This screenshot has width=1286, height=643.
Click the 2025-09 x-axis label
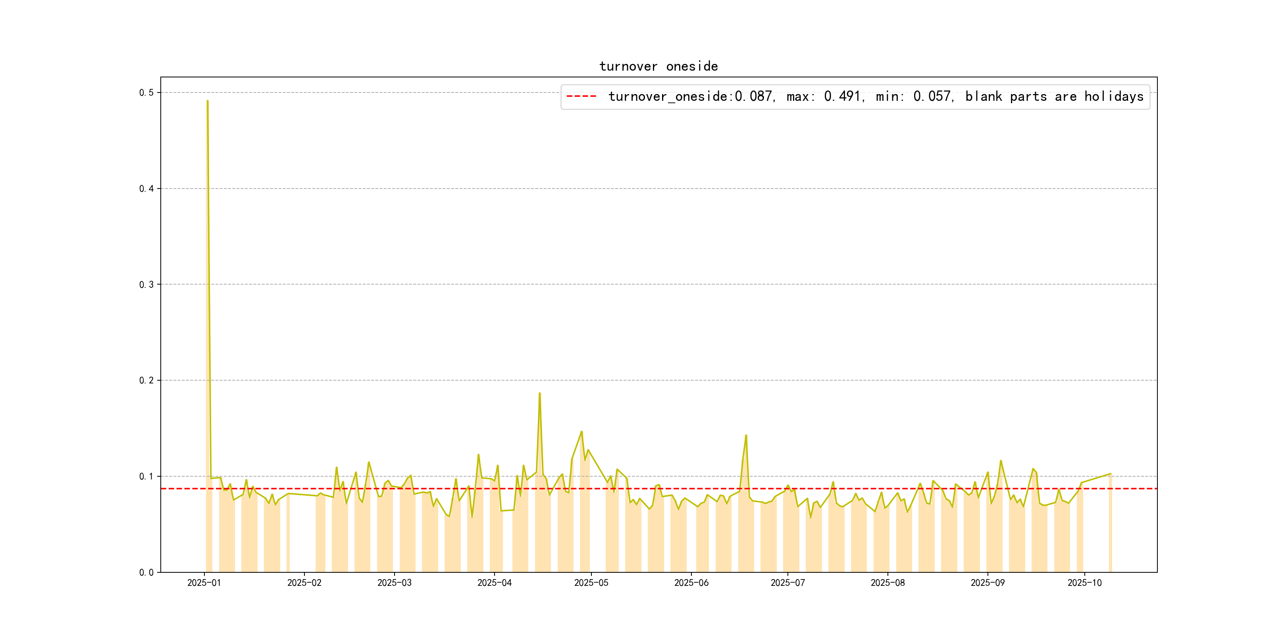click(x=988, y=583)
